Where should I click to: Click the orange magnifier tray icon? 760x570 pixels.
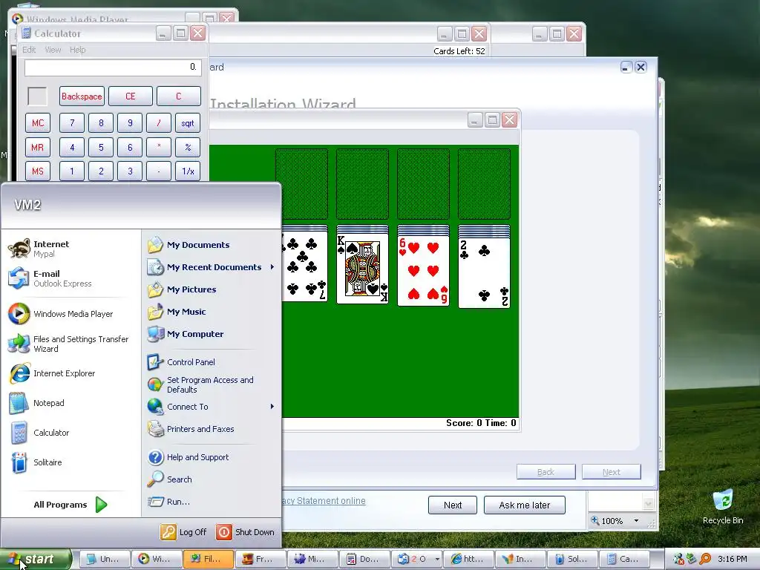click(x=705, y=559)
